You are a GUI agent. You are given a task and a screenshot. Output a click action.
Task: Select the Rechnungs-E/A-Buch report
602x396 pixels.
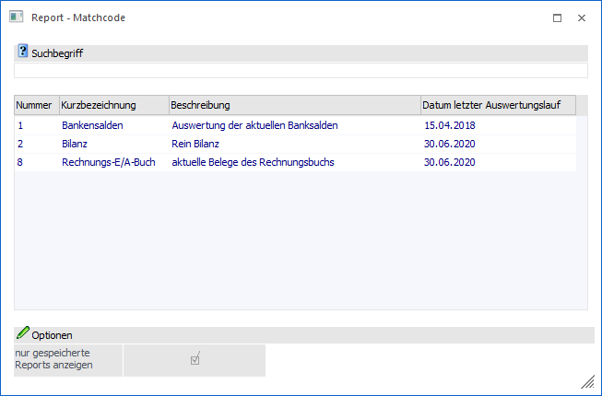pos(108,163)
